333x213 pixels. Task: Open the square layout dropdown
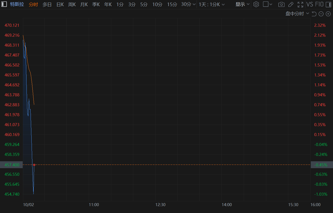click(267, 4)
